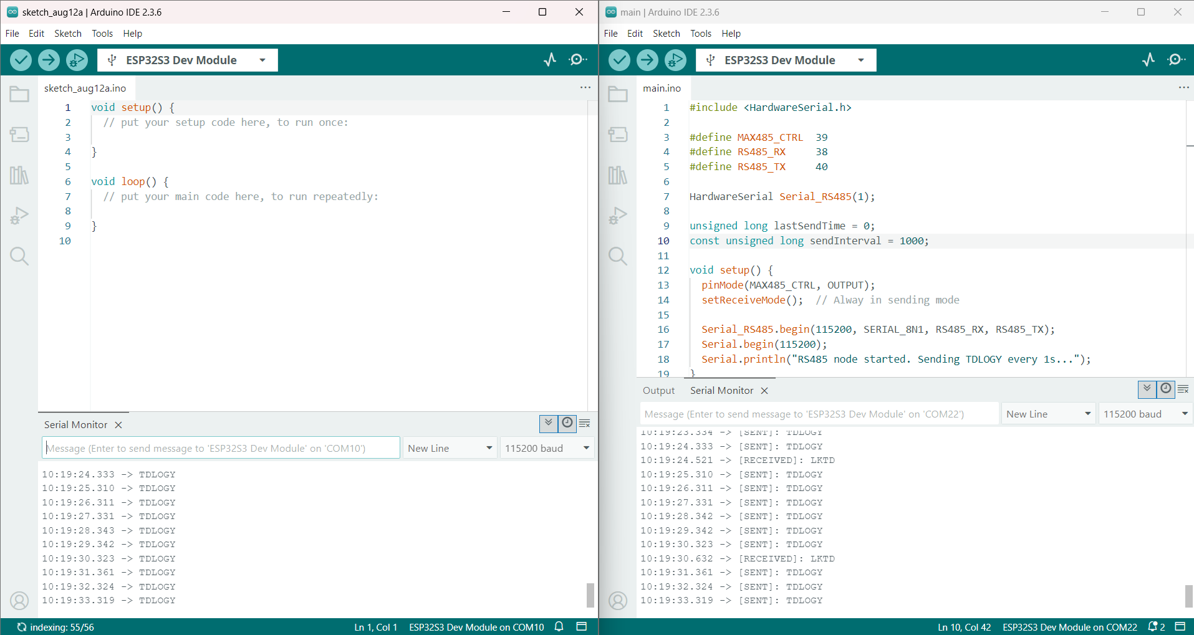Open account profile in sketch_aug12a sidebar

(19, 601)
